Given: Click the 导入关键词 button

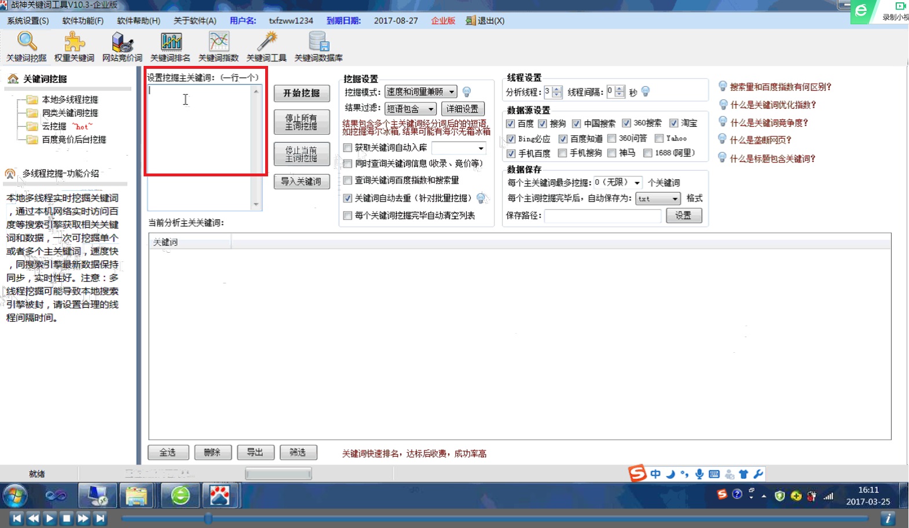Looking at the screenshot, I should pos(302,182).
